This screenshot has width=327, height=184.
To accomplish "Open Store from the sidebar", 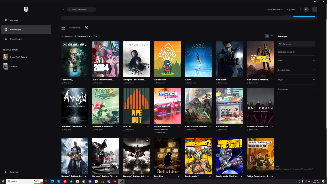I will [x=26, y=20].
